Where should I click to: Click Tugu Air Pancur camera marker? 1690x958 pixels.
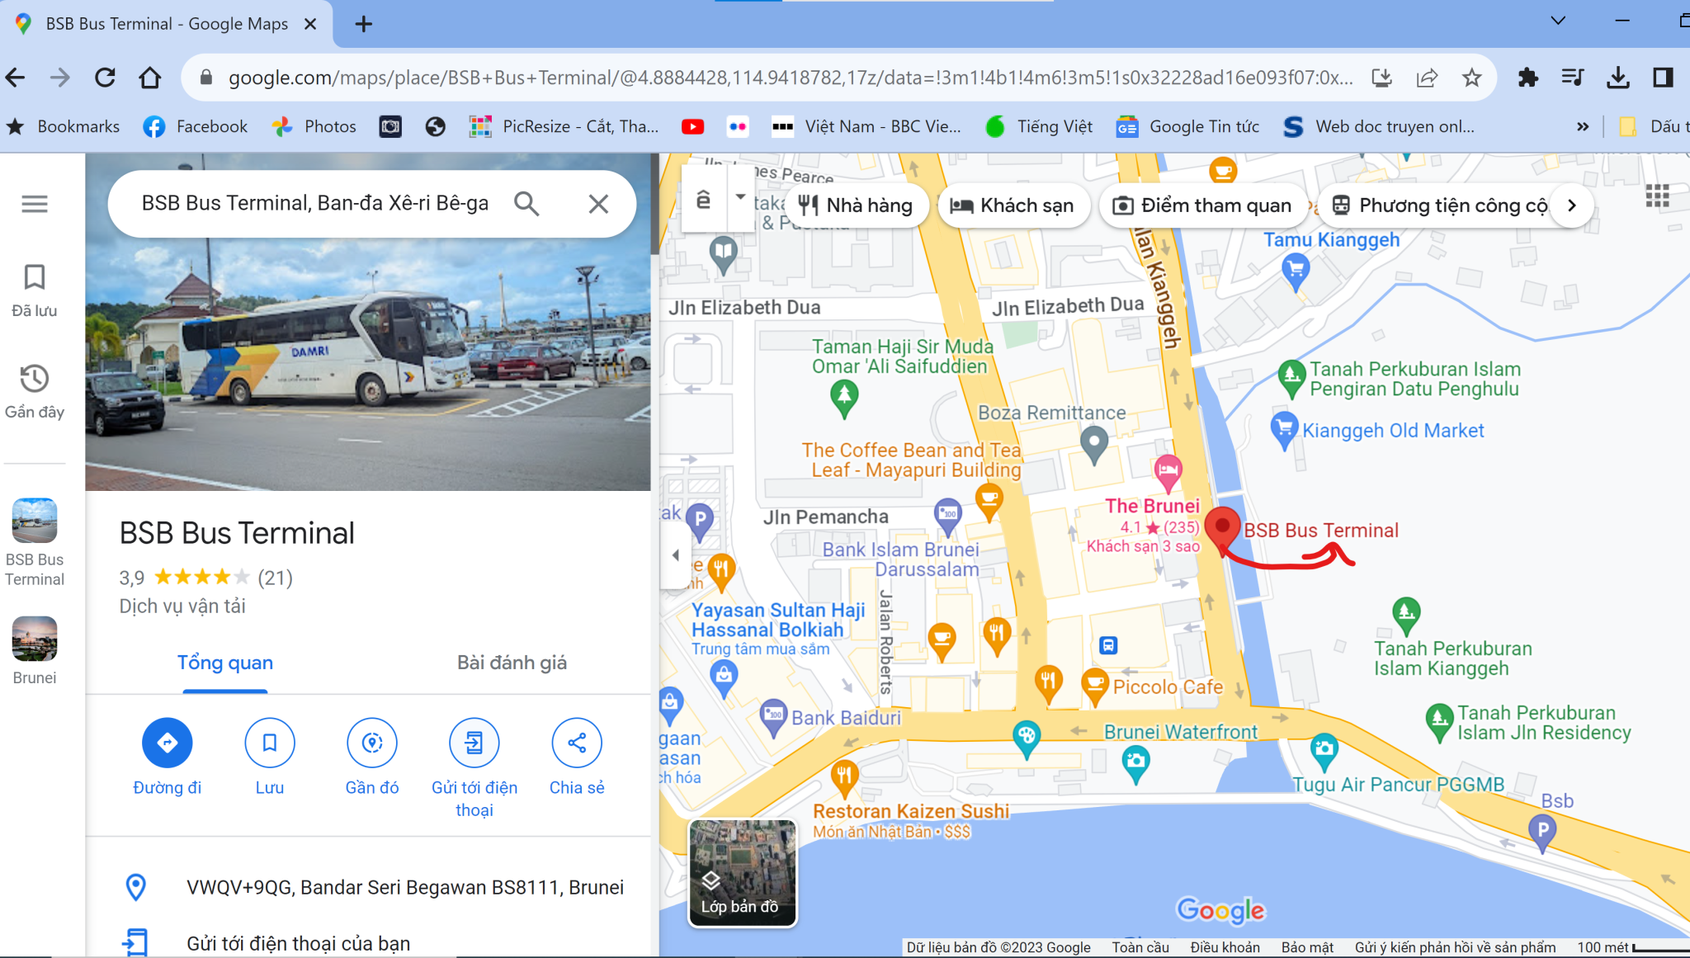pos(1324,750)
